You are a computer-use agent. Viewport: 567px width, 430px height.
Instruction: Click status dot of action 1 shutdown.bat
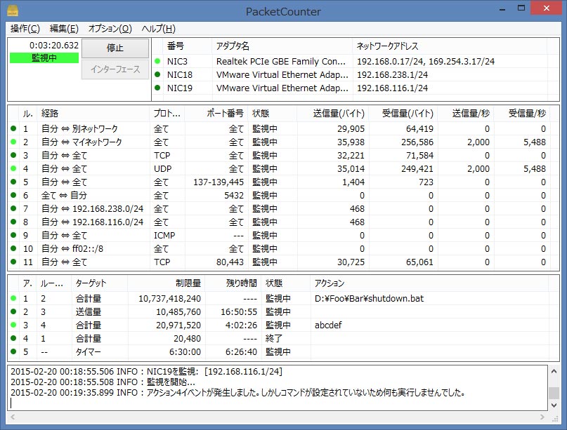pyautogui.click(x=13, y=298)
